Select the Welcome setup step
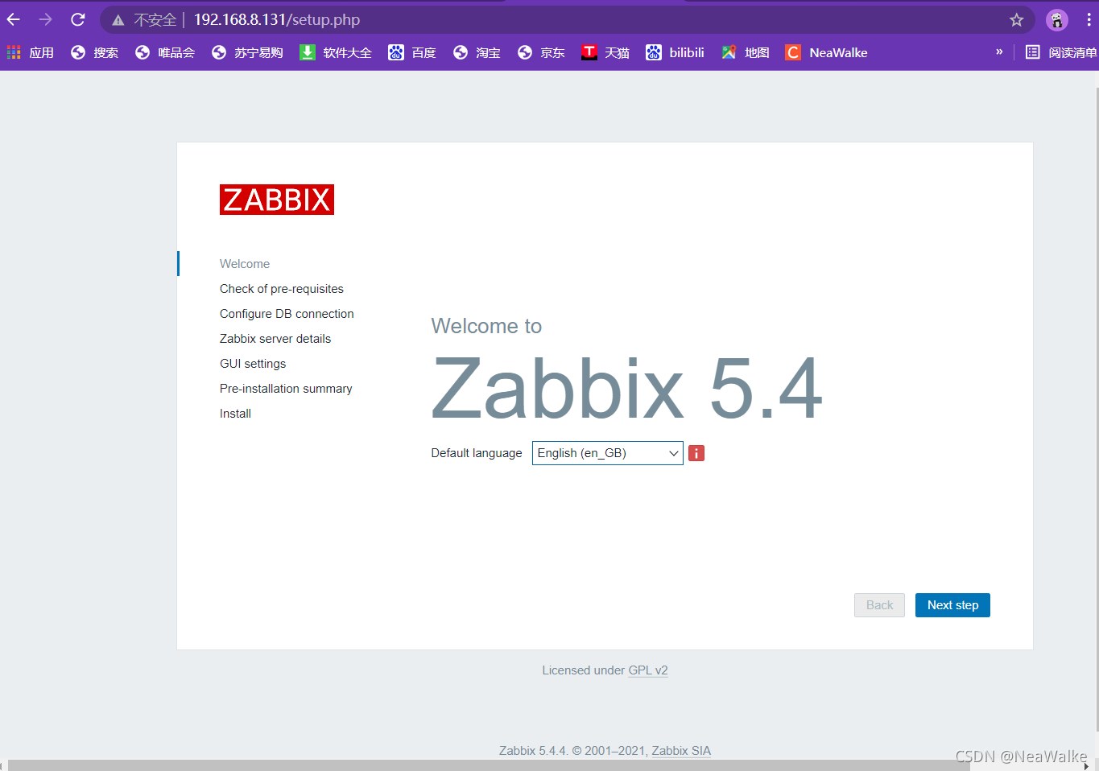Viewport: 1099px width, 771px height. 245,264
